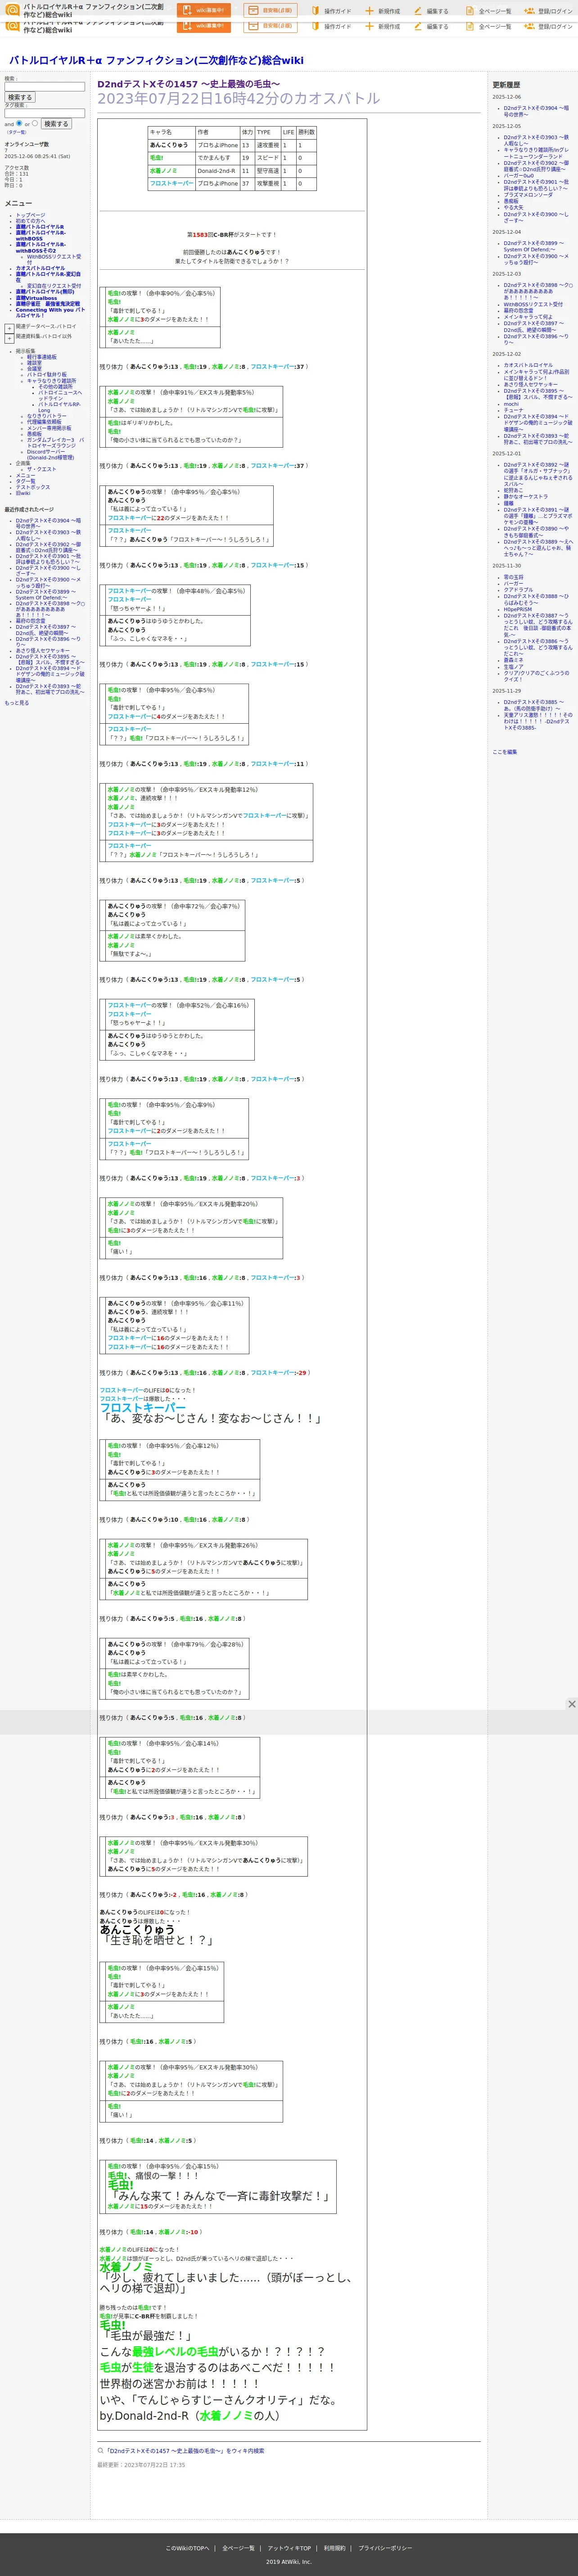Close the ad banner with the X icon
The height and width of the screenshot is (2576, 578).
point(572,1704)
